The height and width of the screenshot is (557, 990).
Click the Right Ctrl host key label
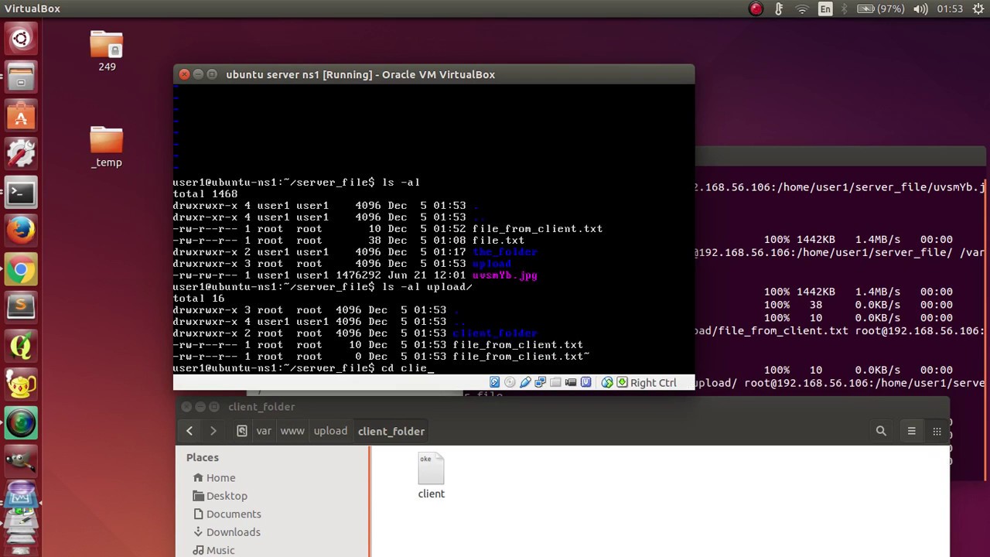(653, 382)
